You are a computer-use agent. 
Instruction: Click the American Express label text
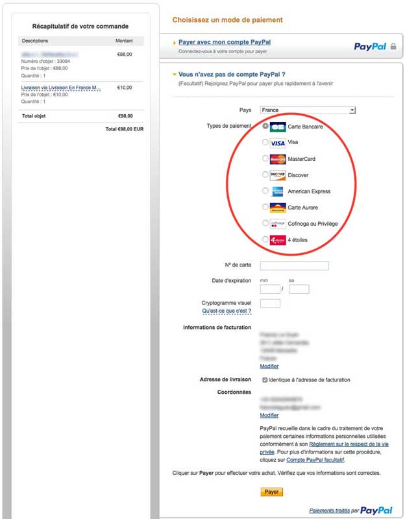pyautogui.click(x=309, y=191)
